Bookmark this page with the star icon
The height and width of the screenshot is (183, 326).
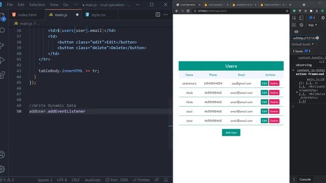pos(287,11)
